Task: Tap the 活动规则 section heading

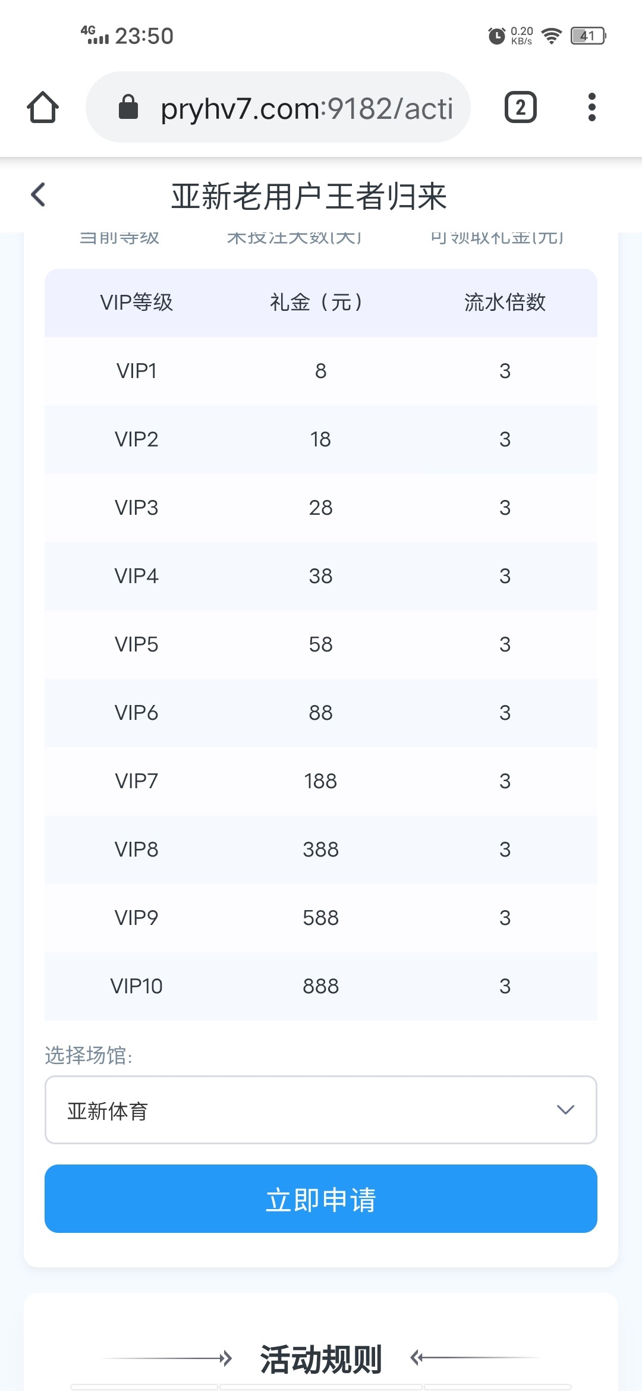Action: tap(320, 1359)
